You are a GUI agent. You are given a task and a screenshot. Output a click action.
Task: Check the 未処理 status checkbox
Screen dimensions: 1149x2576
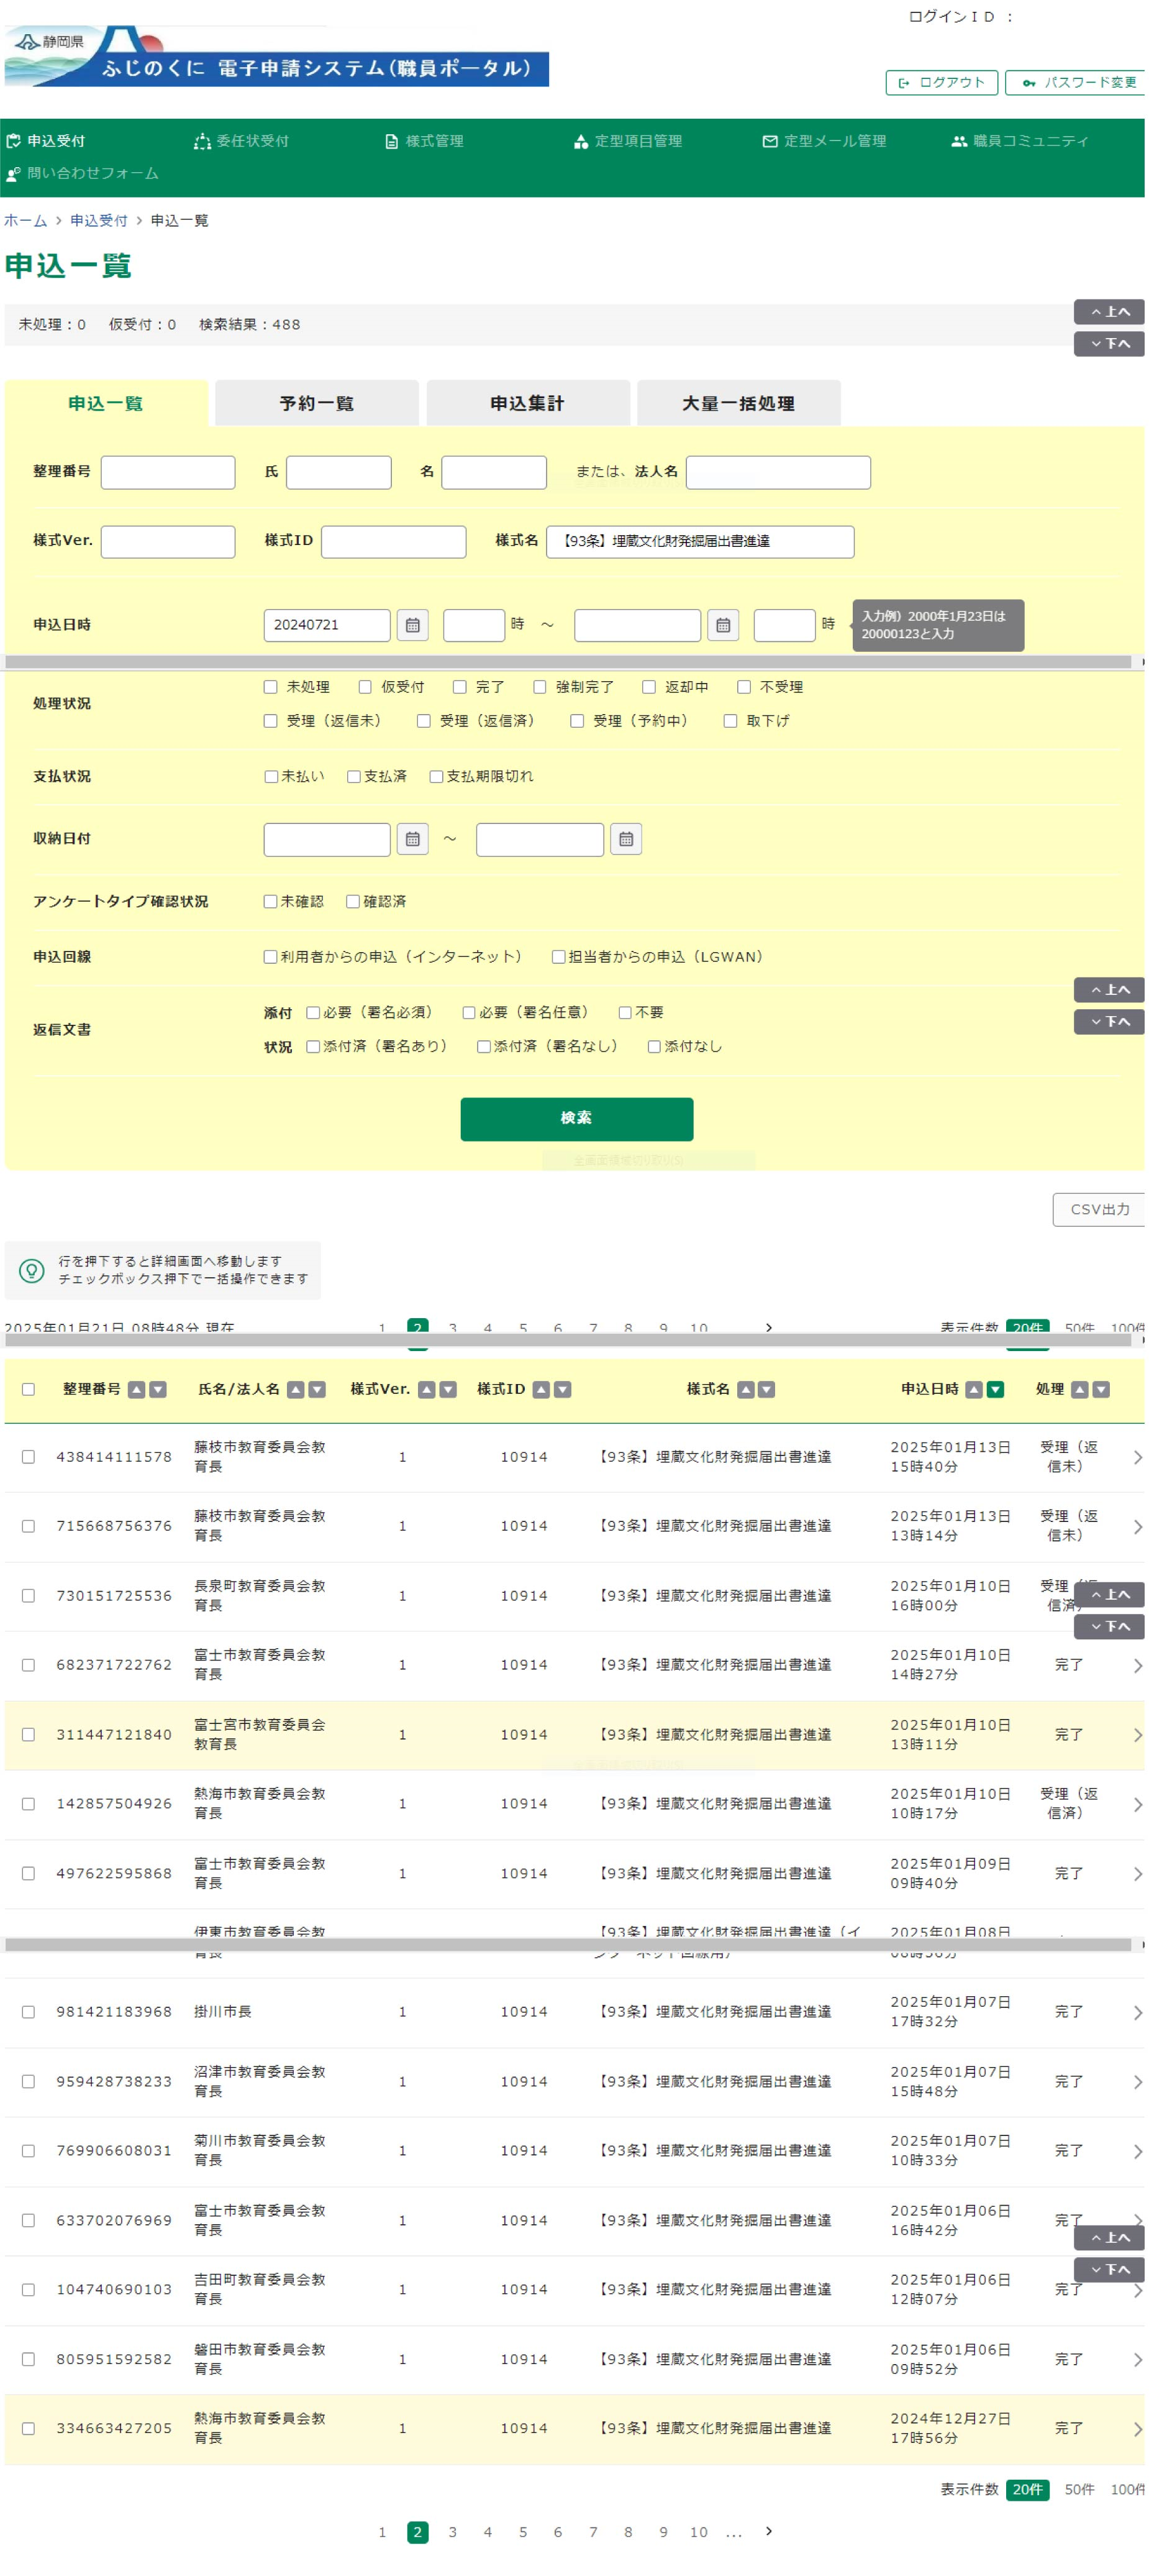click(x=270, y=687)
